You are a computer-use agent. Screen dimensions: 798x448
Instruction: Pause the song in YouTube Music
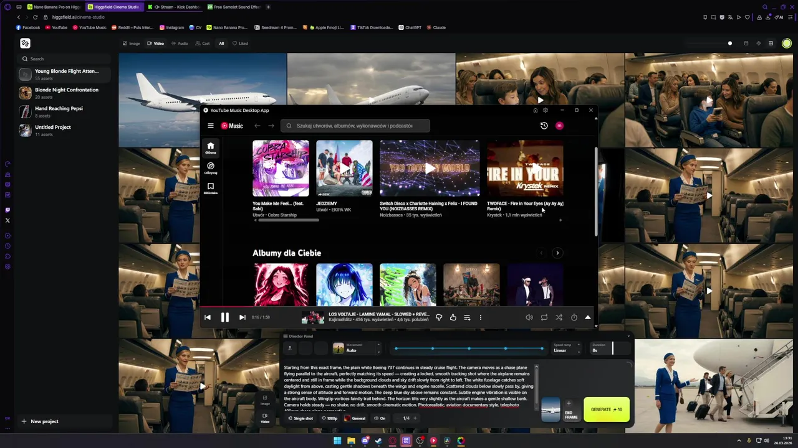coord(224,317)
